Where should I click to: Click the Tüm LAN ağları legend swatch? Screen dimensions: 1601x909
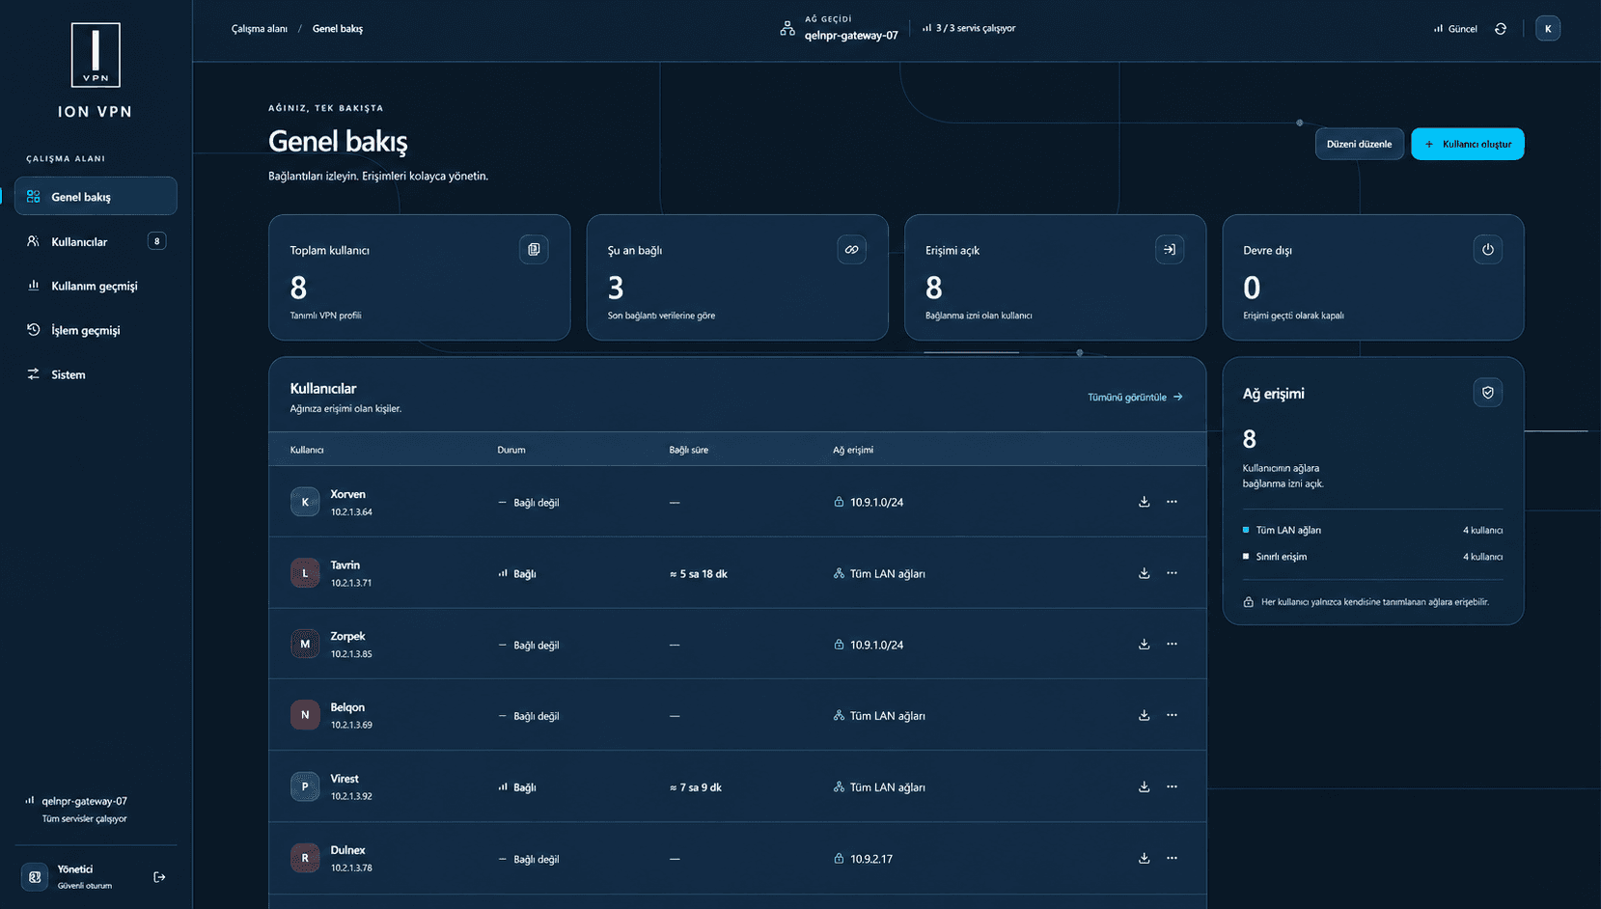pyautogui.click(x=1246, y=530)
